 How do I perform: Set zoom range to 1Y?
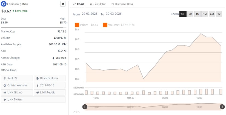point(219,14)
